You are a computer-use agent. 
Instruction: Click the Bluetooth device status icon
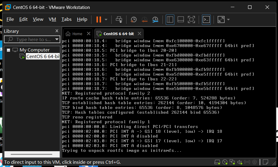(255, 162)
